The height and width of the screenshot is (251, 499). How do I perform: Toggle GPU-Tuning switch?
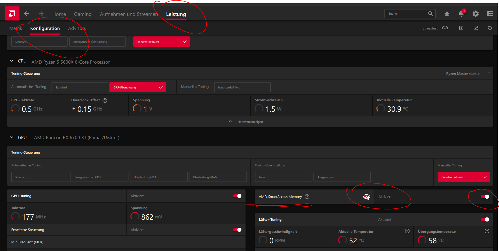(237, 196)
